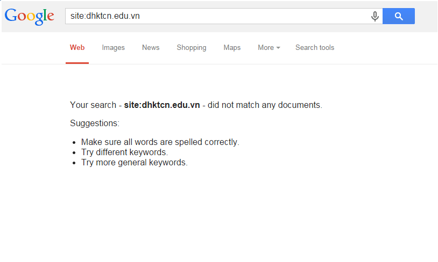Click the Suggestions: heading
This screenshot has height=262, width=438.
[95, 123]
